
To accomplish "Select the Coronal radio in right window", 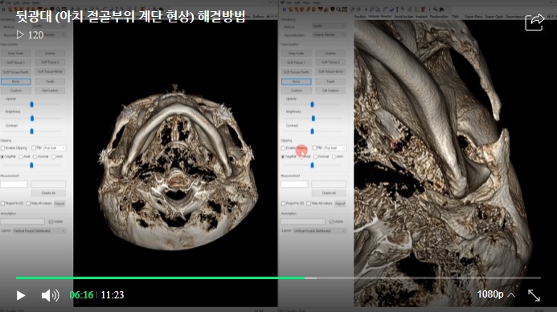I will pos(315,156).
